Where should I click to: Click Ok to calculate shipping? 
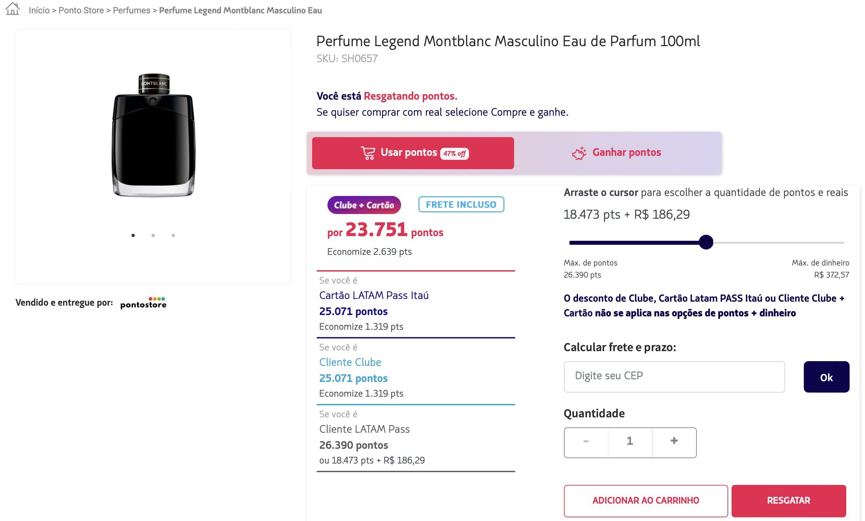click(x=827, y=377)
